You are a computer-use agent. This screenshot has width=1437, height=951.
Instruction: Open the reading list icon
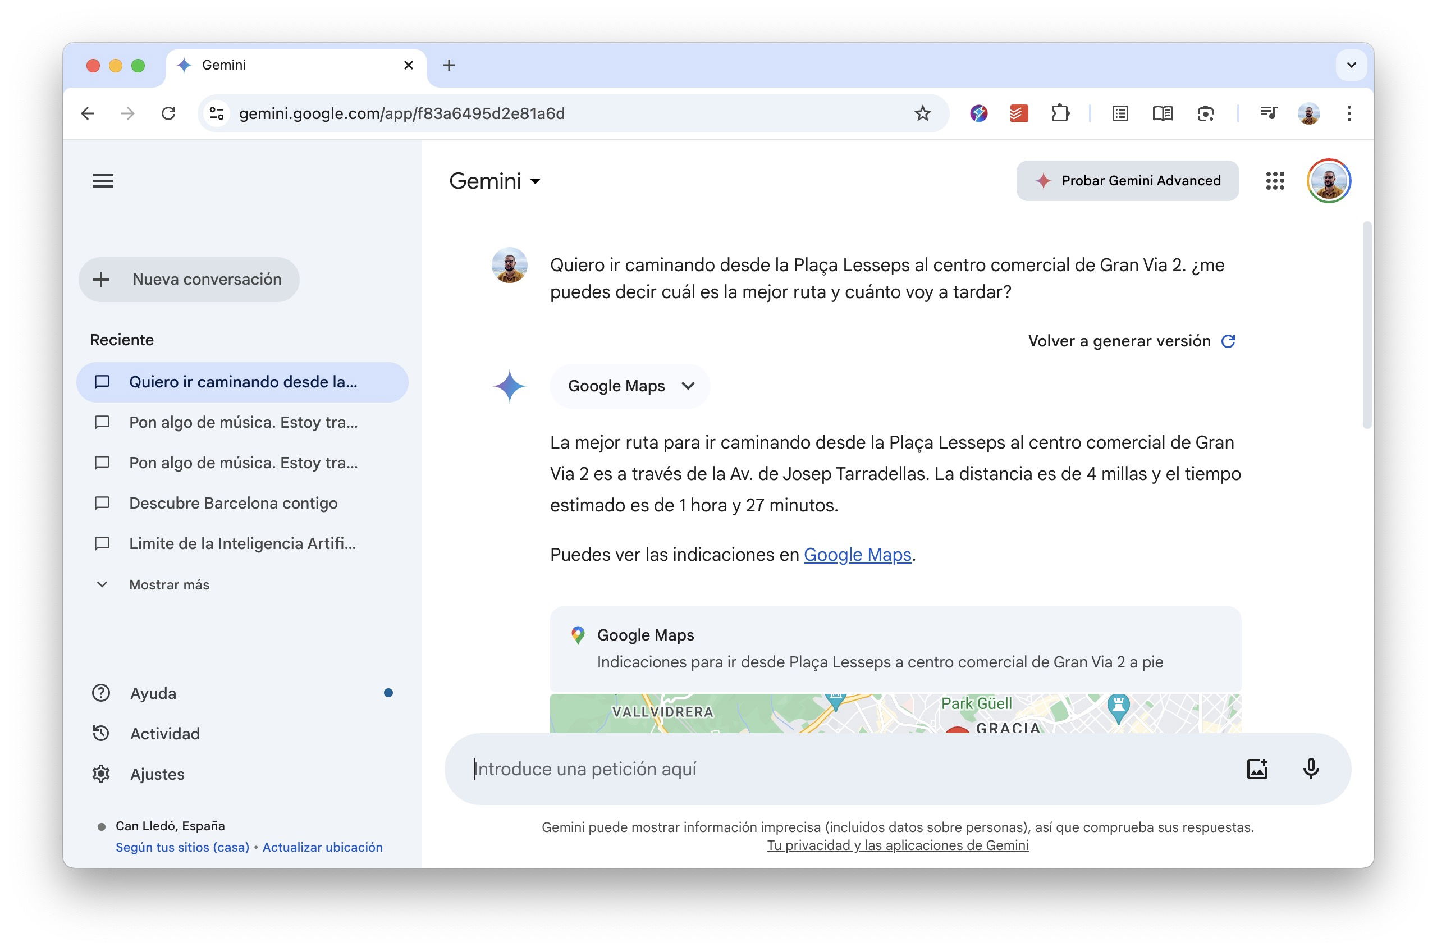[1120, 113]
